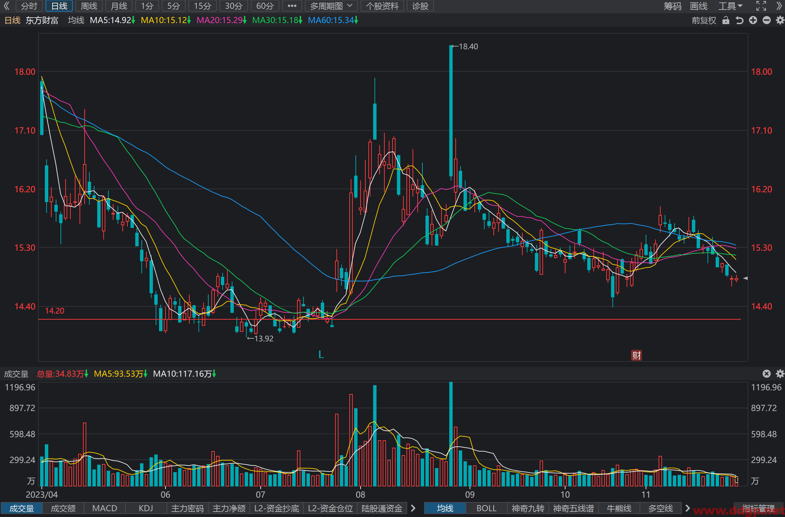Viewport: 785px width, 517px height.
Task: Select 陆股通资金 indicator tab
Action: click(x=382, y=508)
